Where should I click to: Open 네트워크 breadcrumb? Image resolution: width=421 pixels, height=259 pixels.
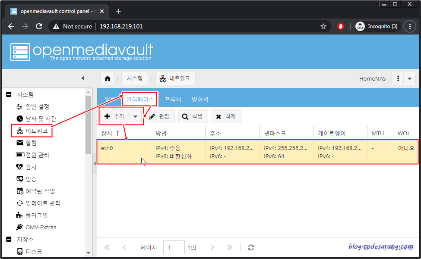tap(175, 78)
